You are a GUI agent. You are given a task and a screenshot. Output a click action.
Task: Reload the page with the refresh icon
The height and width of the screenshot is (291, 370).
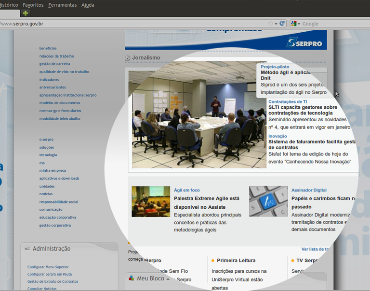[282, 23]
